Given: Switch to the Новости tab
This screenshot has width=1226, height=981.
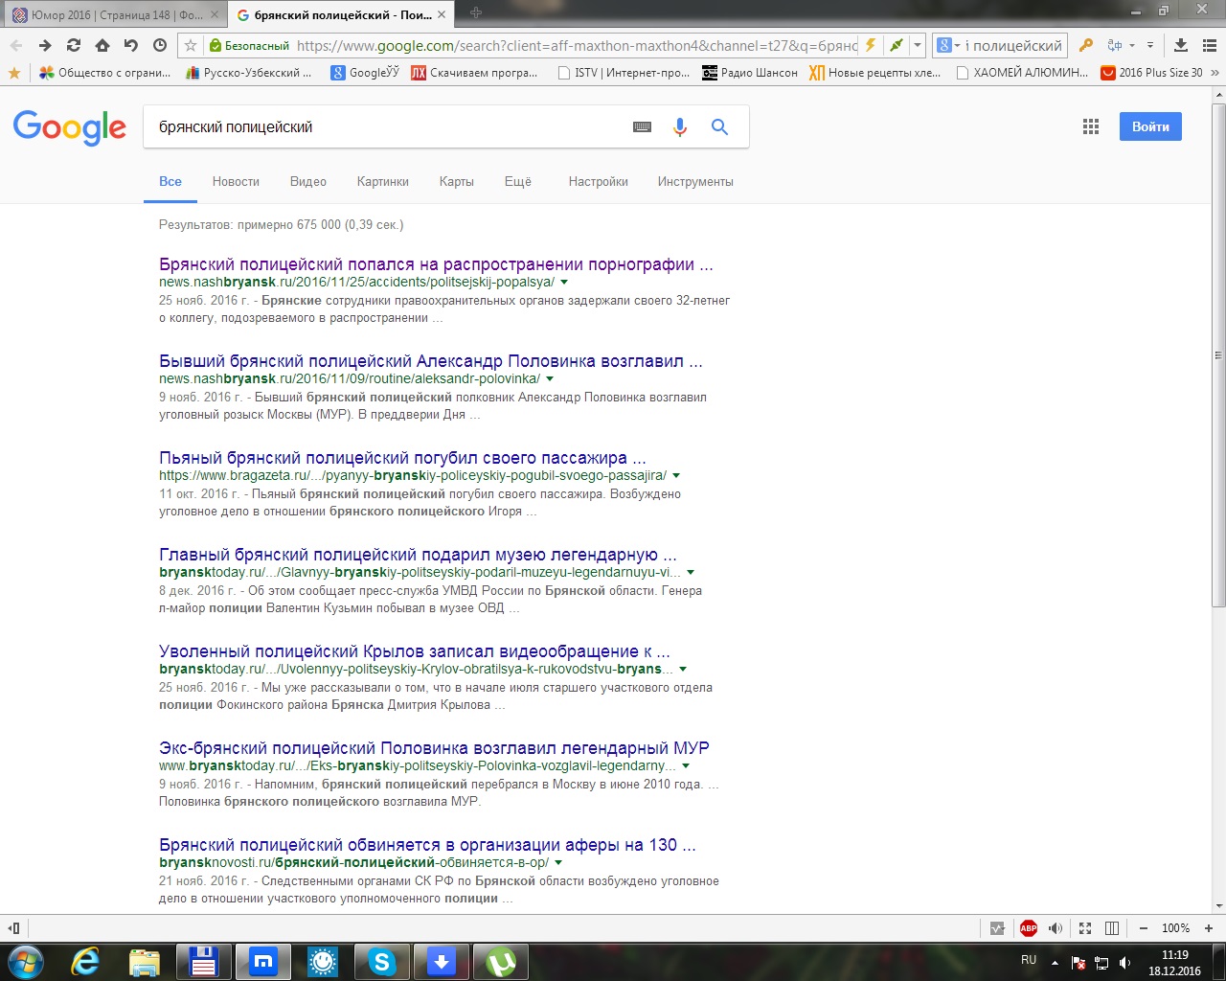Looking at the screenshot, I should pos(236,182).
